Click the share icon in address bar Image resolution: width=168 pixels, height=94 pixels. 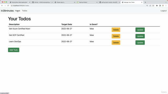click(x=150, y=5)
